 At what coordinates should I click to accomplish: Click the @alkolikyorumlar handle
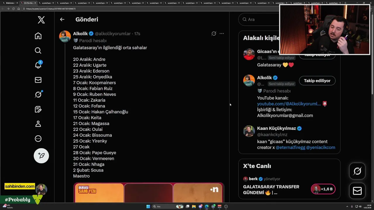tap(113, 34)
